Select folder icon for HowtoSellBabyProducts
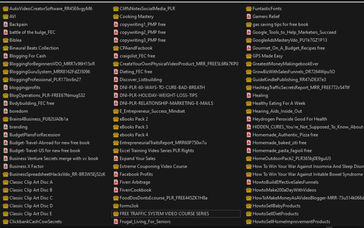The height and width of the screenshot is (228, 364). pyautogui.click(x=248, y=206)
